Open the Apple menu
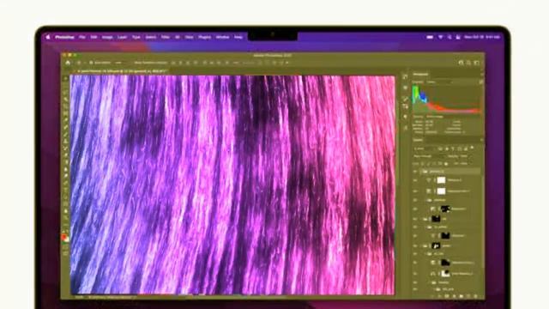This screenshot has height=309, width=549. click(x=48, y=37)
